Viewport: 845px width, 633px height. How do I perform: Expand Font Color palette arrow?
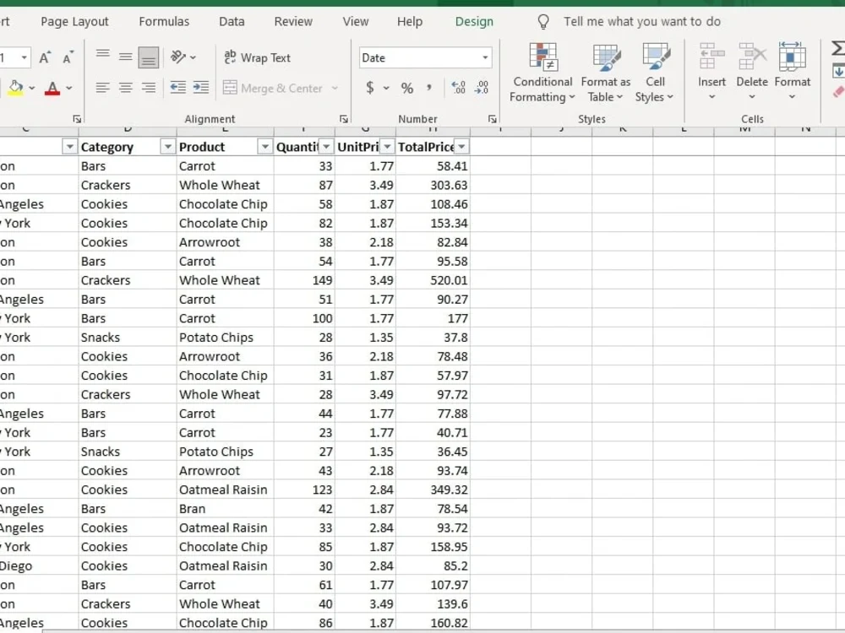tap(69, 88)
